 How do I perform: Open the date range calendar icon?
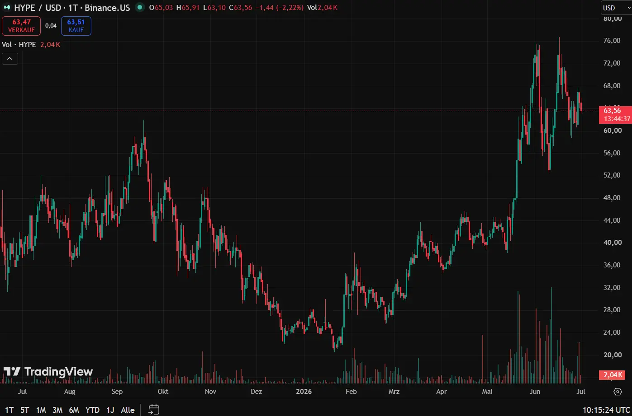154,410
